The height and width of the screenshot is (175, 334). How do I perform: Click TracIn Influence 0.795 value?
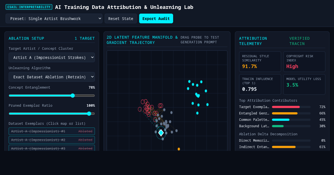click(x=249, y=89)
